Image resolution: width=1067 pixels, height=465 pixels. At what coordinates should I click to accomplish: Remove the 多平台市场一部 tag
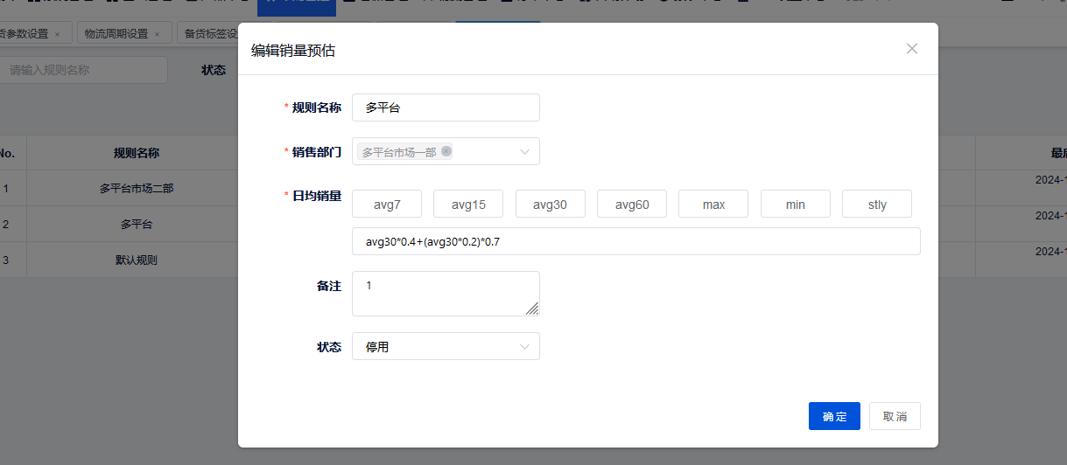pyautogui.click(x=446, y=151)
